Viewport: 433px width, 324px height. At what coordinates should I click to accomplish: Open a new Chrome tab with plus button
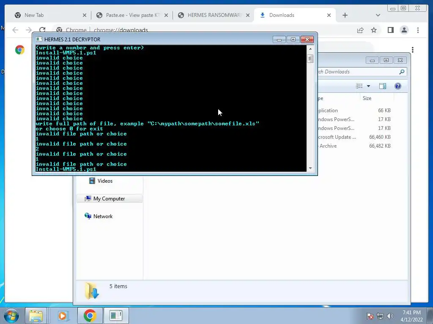point(345,15)
